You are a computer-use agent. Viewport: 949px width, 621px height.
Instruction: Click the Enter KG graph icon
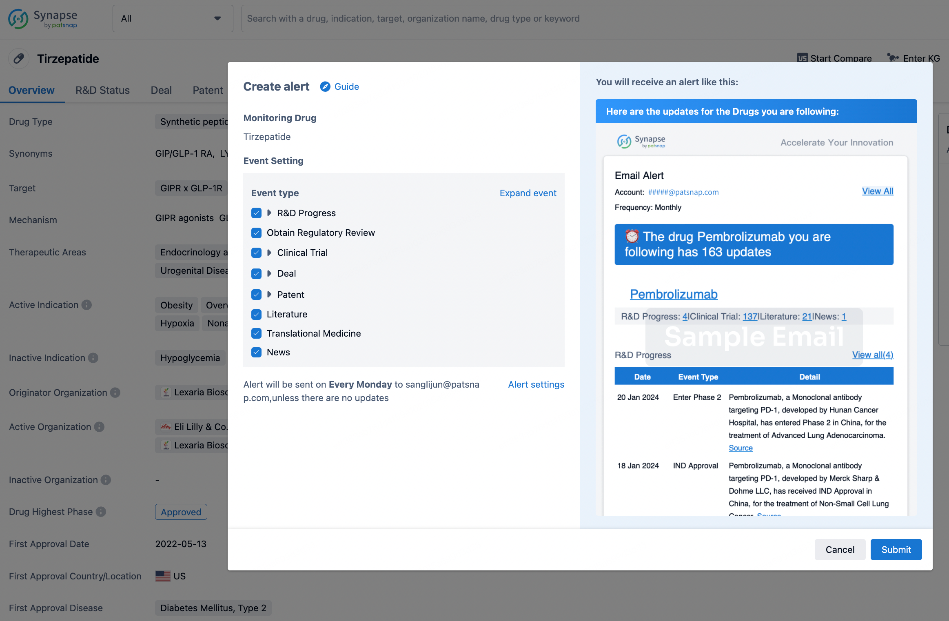[893, 58]
